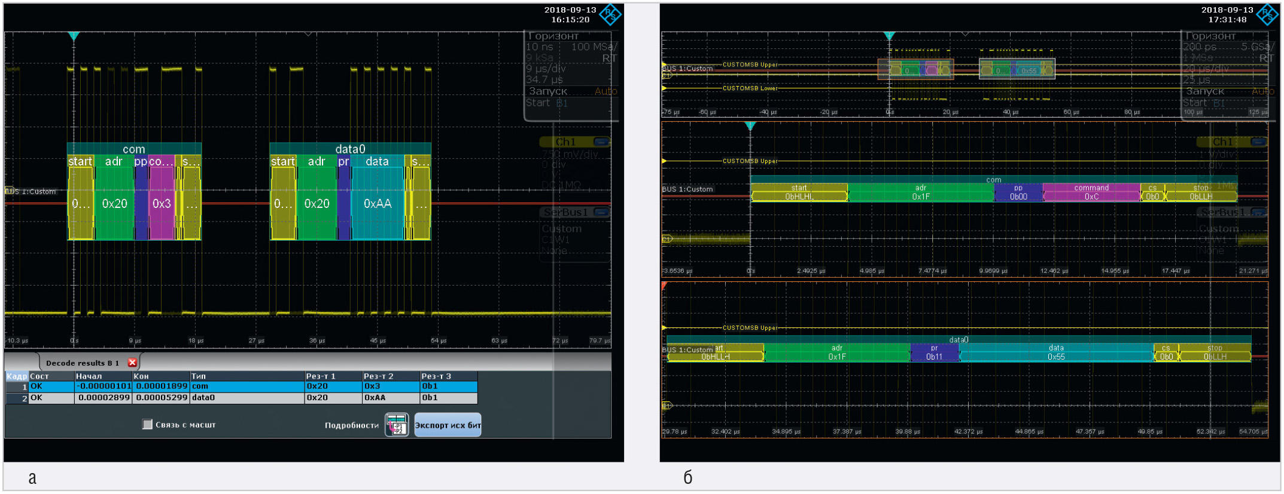Image resolution: width=1284 pixels, height=494 pixels.
Task: Click the 0.00005299 end time cell
Action: [x=160, y=398]
